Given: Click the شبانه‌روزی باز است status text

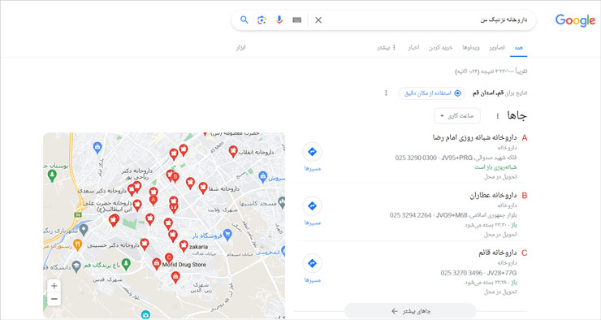Looking at the screenshot, I should click(x=495, y=167).
